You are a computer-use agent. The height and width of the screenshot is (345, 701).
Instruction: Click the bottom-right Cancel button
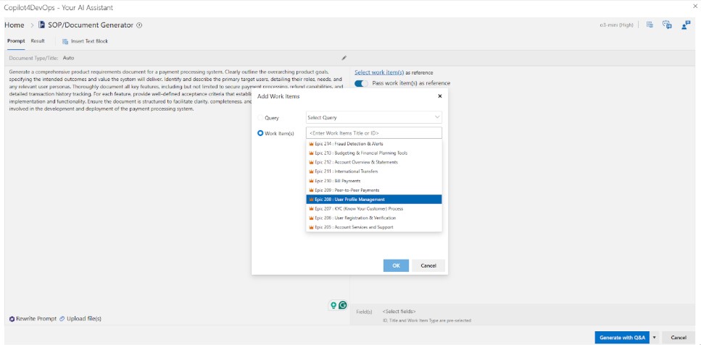[x=679, y=338]
